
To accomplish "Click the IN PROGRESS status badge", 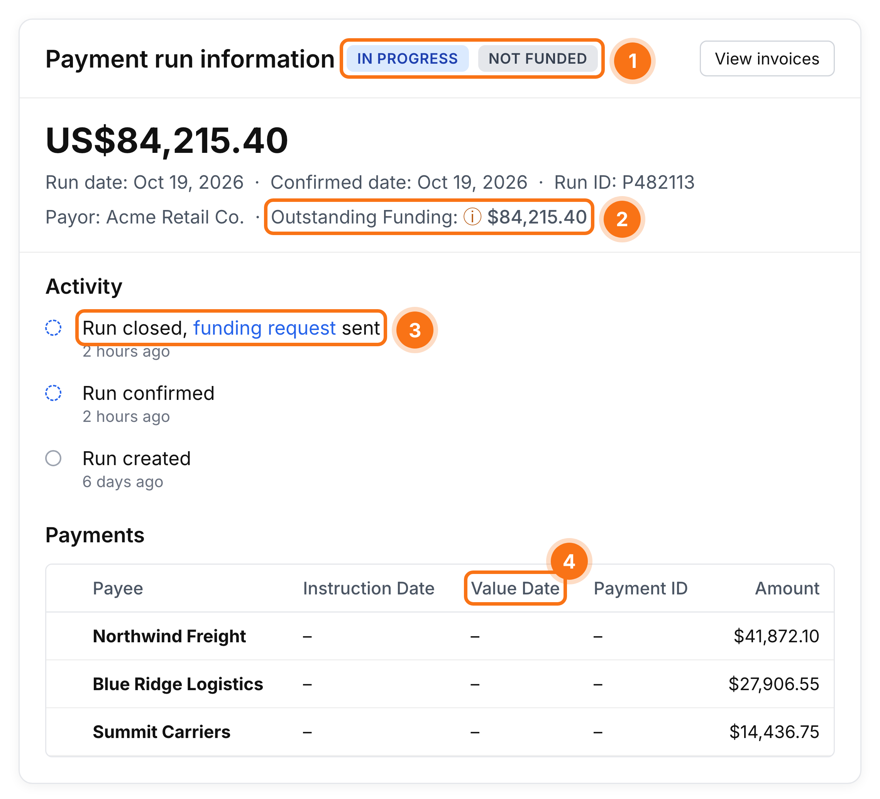I will pyautogui.click(x=407, y=59).
